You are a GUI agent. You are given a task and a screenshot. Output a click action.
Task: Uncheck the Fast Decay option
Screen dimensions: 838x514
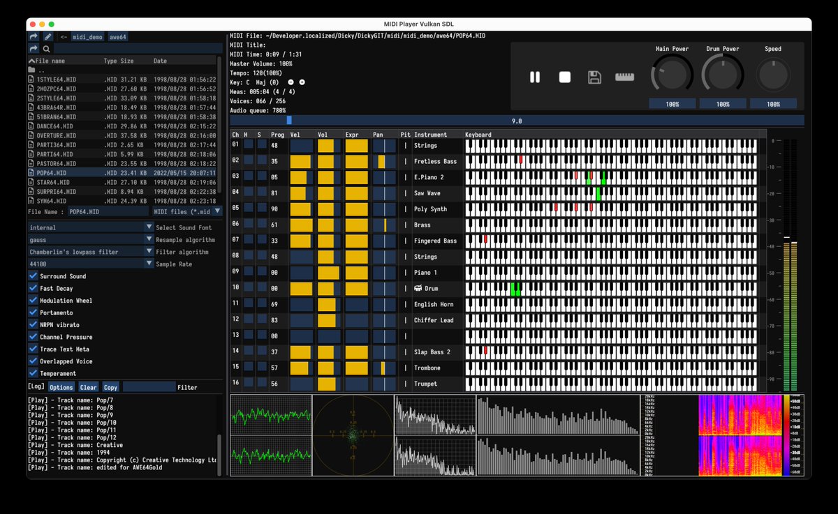[31, 288]
